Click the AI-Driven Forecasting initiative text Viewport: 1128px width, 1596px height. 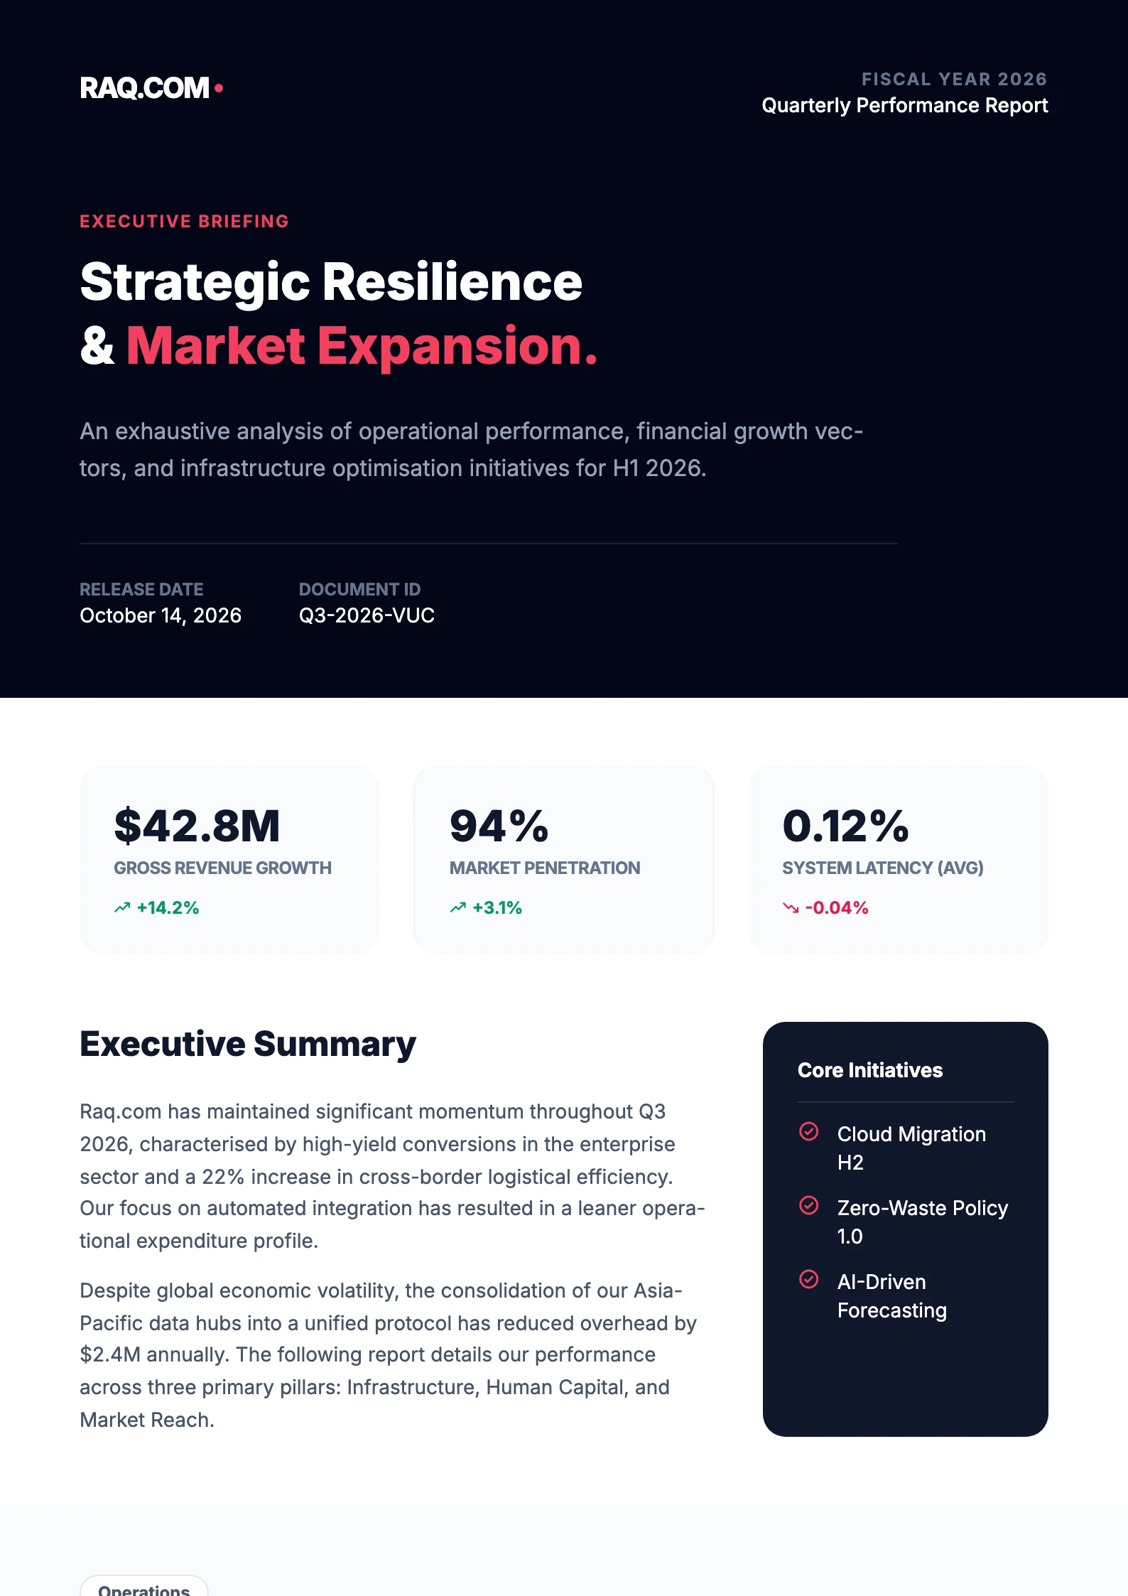[x=891, y=1296]
